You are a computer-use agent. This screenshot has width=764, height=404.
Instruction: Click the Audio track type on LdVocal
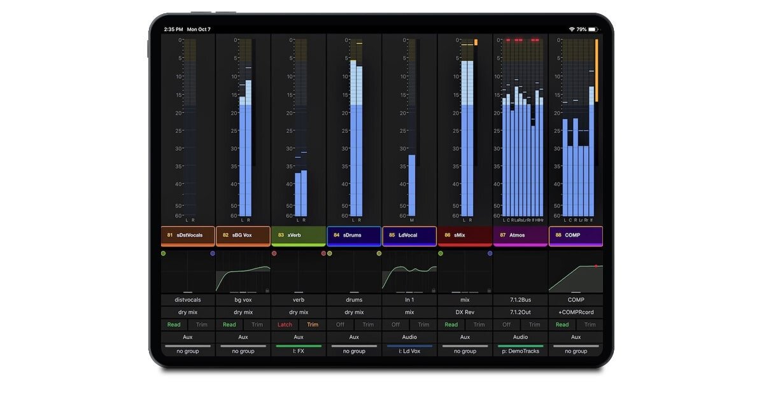click(409, 337)
